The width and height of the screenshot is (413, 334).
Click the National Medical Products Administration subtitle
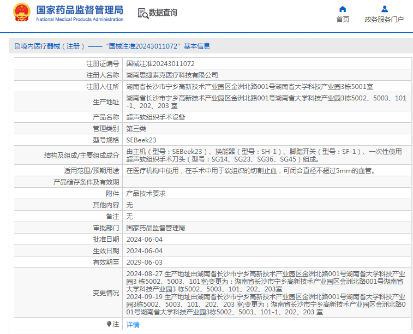point(80,19)
